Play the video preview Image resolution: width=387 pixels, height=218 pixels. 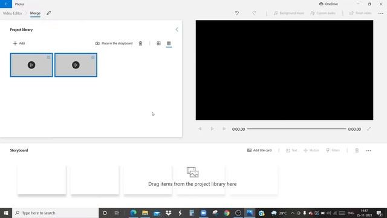[212, 129]
